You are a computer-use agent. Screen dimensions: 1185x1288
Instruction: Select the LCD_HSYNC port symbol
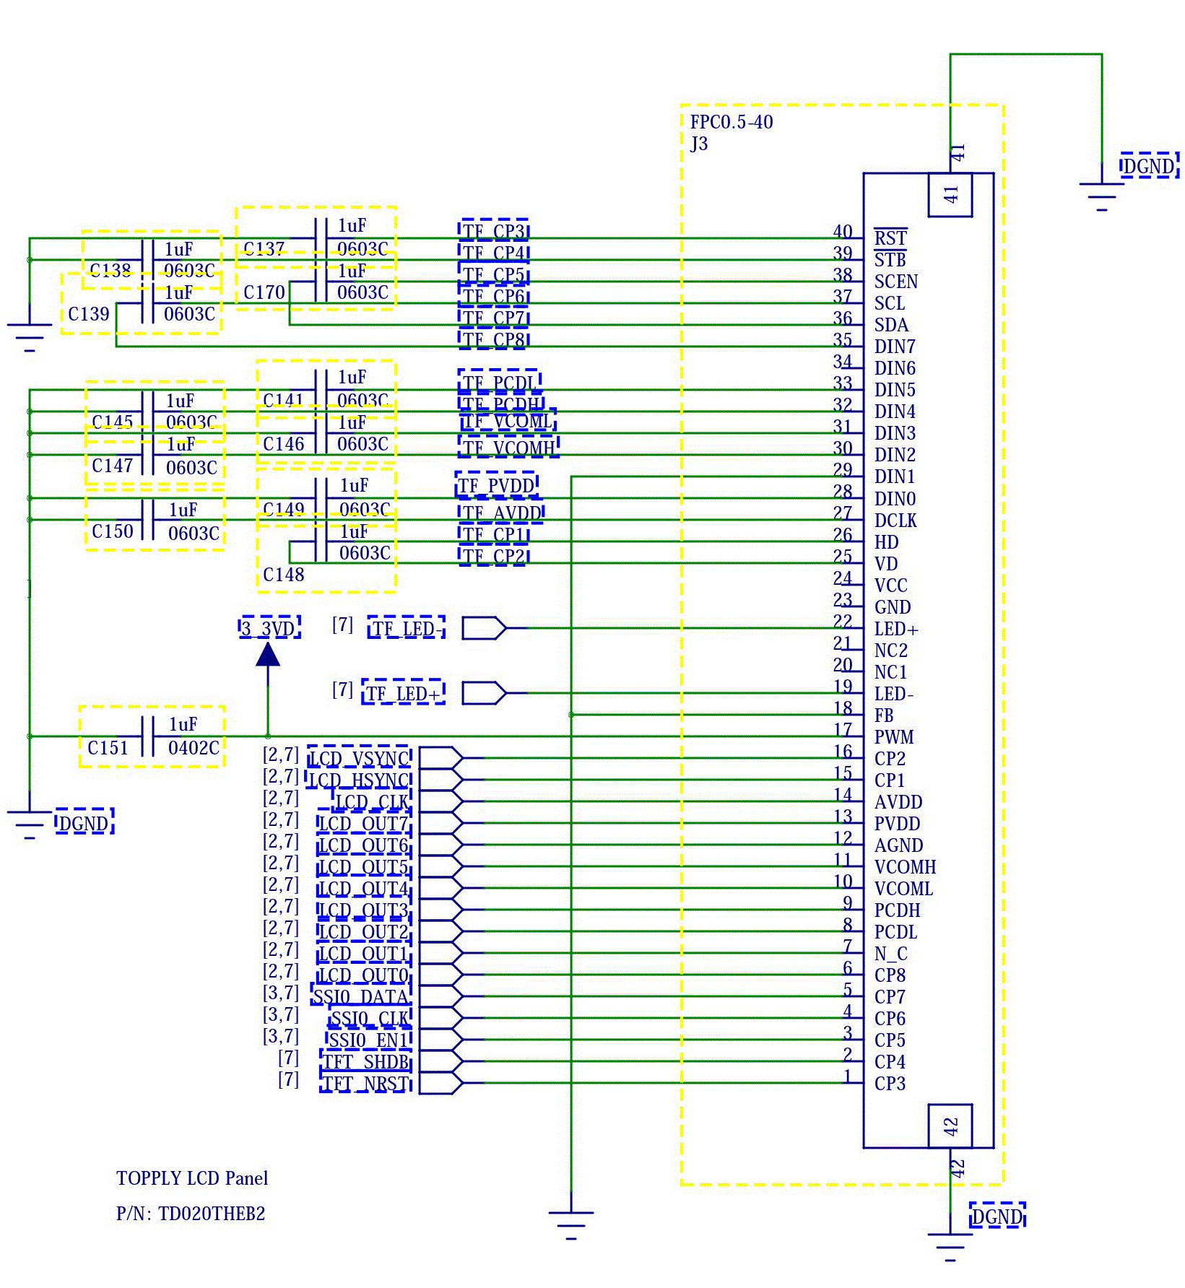tap(441, 780)
